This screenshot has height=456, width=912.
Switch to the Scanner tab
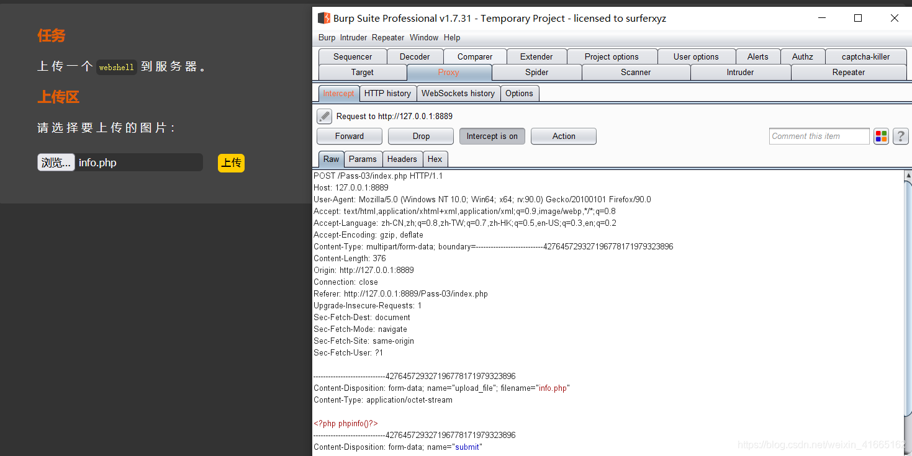point(636,73)
